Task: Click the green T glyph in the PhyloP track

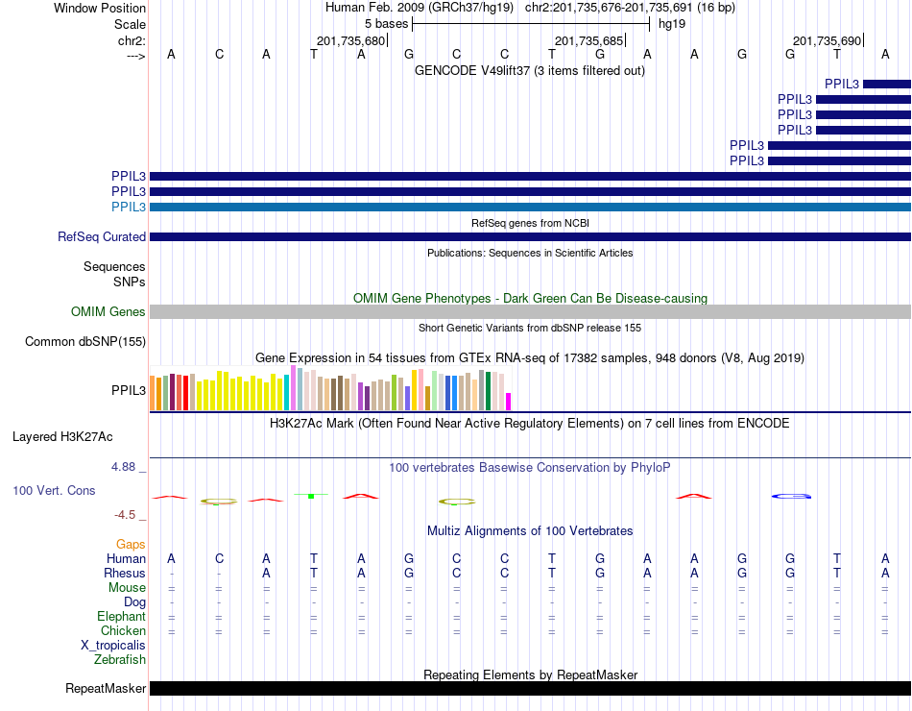Action: (x=311, y=496)
